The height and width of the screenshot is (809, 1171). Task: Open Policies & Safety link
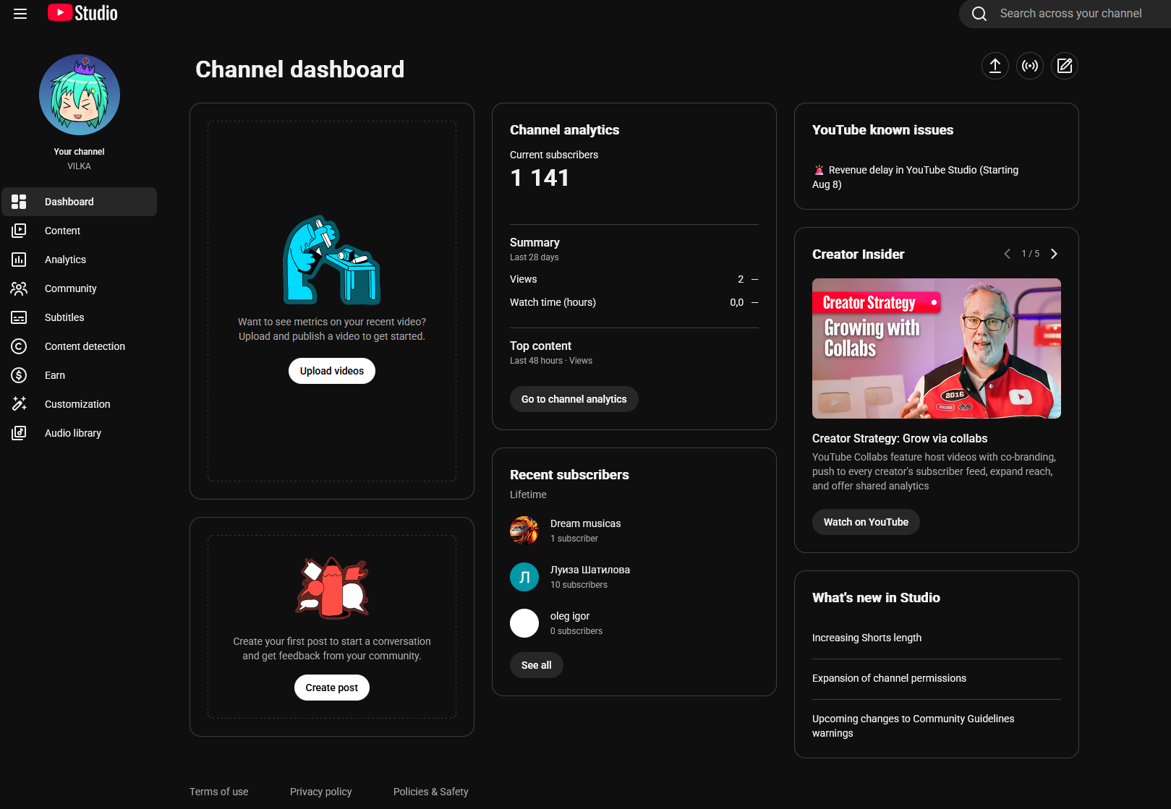click(x=431, y=792)
